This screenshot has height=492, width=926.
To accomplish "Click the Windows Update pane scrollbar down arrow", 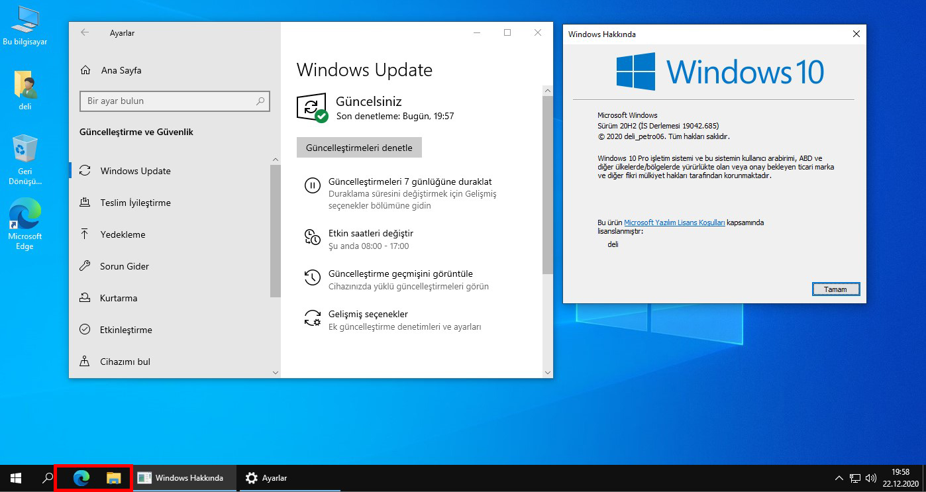I will coord(547,373).
